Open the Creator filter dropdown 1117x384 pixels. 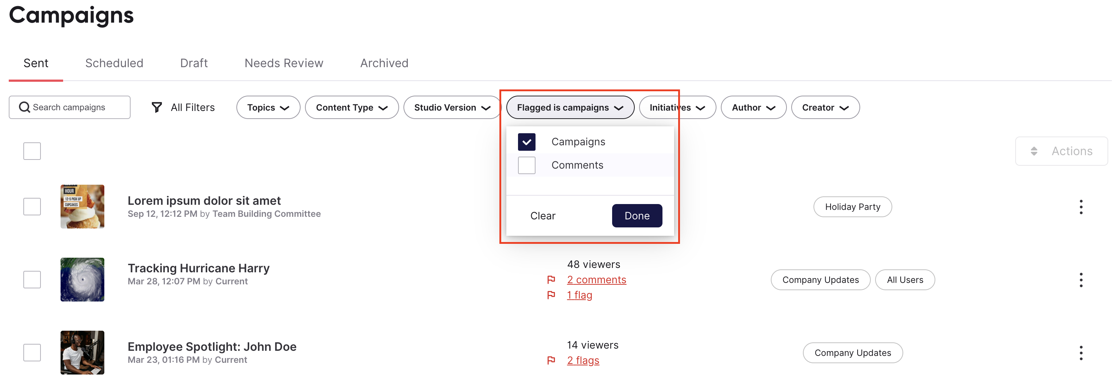click(x=825, y=107)
